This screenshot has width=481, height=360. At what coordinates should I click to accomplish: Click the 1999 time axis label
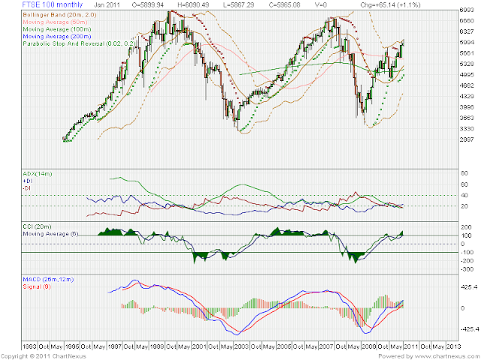tap(157, 346)
